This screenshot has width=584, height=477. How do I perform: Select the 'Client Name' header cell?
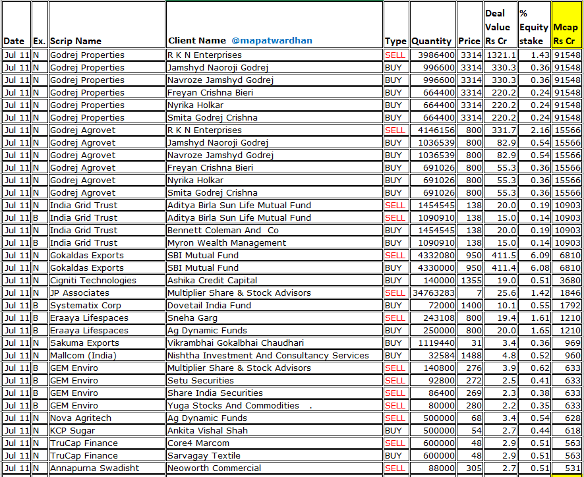(274, 25)
